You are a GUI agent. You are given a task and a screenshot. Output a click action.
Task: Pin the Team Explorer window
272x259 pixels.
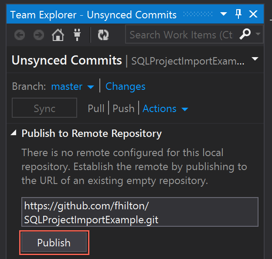tap(238, 14)
